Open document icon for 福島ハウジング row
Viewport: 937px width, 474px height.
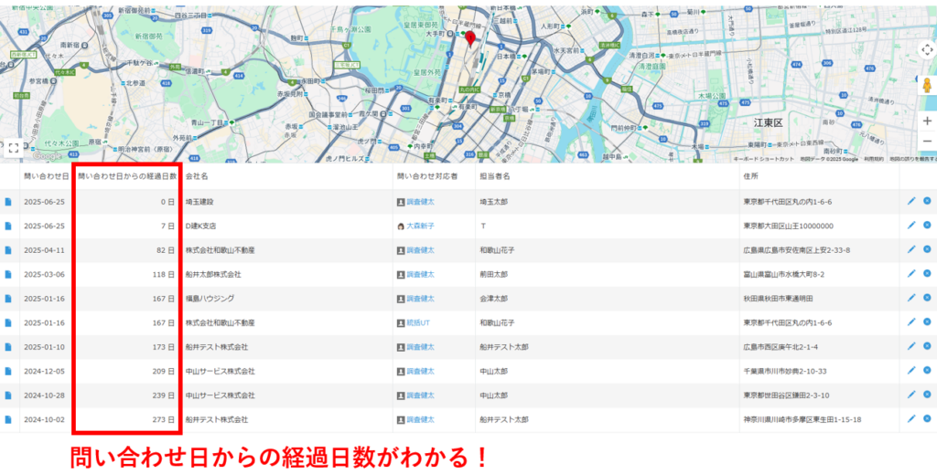pyautogui.click(x=8, y=298)
